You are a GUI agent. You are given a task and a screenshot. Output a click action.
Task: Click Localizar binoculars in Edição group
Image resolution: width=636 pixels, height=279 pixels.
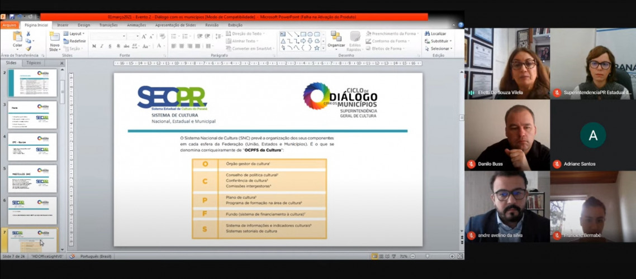point(436,33)
